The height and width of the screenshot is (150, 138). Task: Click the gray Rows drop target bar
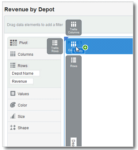[74, 101]
